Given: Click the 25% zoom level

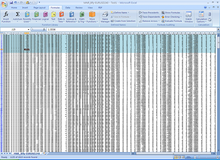Looking at the screenshot, I should [188, 157].
